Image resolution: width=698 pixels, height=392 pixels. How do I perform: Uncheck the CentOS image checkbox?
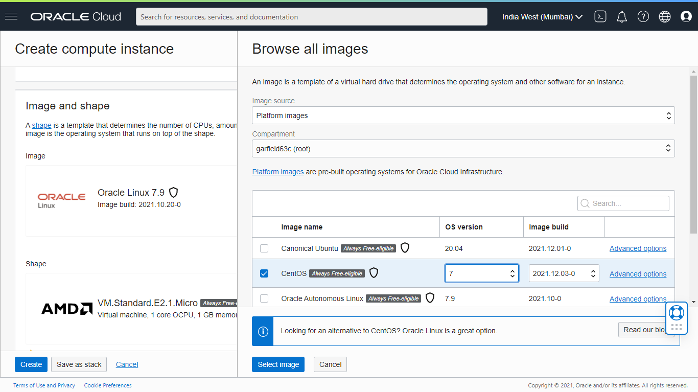(264, 273)
